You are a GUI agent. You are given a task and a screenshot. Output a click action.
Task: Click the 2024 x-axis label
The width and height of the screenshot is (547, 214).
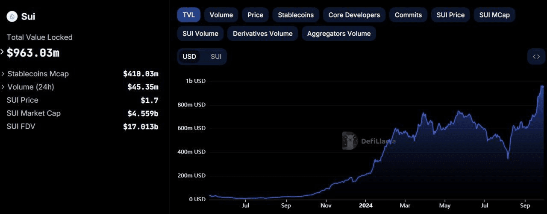coord(366,205)
